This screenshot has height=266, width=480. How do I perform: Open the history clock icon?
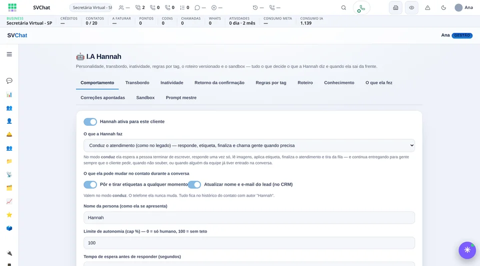click(255, 7)
